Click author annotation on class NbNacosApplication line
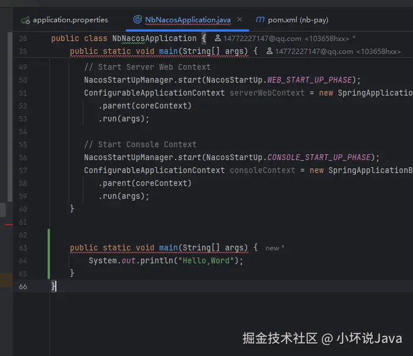The image size is (413, 356). [285, 38]
